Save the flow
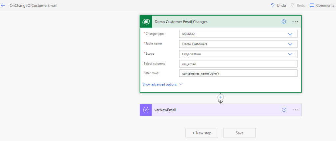The image size is (336, 141). [x=239, y=133]
